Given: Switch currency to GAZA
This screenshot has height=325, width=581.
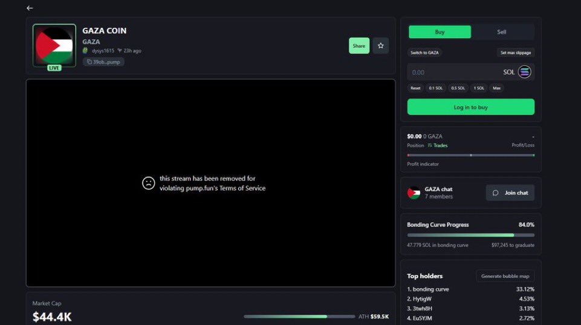Looking at the screenshot, I should click(424, 53).
